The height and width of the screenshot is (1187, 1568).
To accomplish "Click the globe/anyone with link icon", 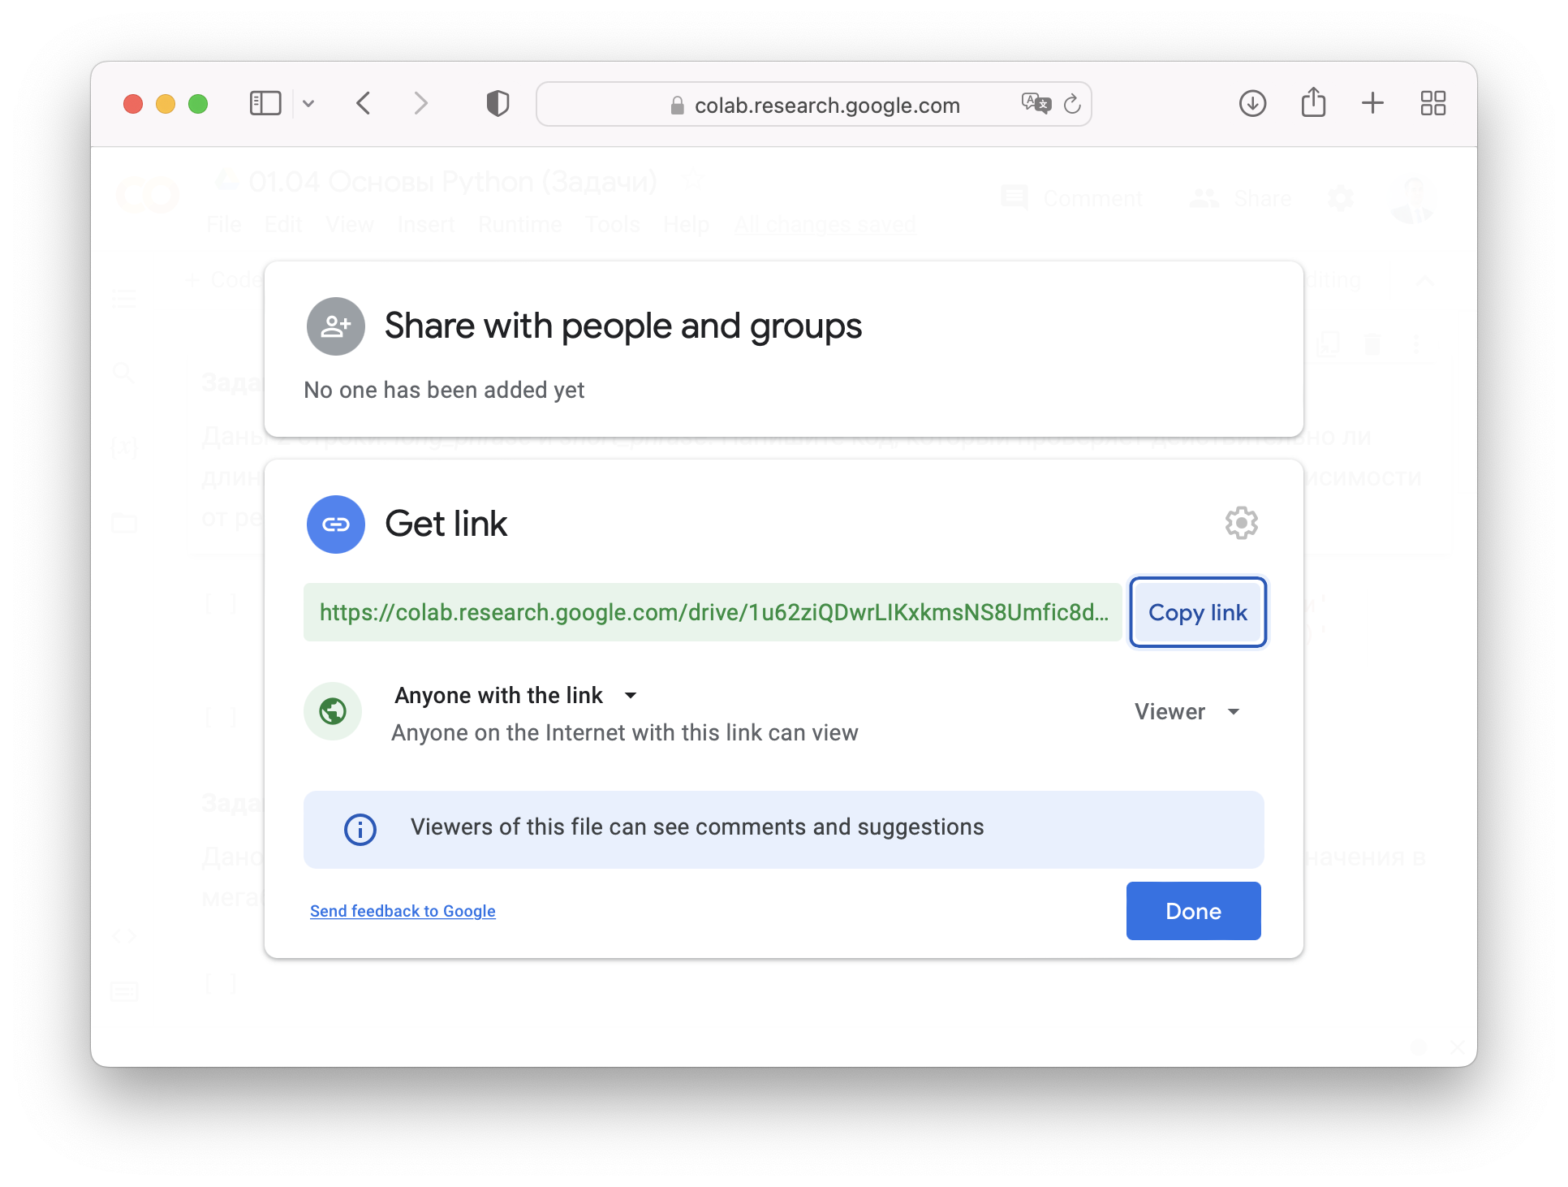I will tap(332, 710).
